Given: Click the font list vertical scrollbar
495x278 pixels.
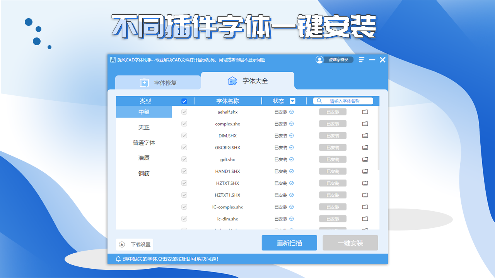Looking at the screenshot, I should tap(379, 138).
